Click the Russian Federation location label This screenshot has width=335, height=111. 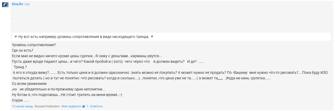[47, 106]
